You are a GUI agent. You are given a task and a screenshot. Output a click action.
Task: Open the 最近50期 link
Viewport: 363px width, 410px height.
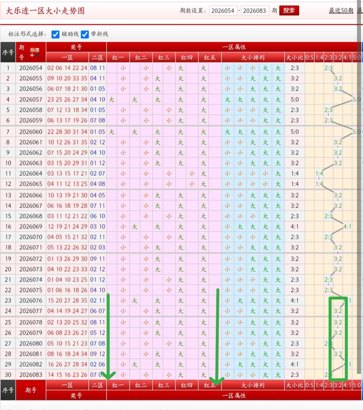(341, 11)
